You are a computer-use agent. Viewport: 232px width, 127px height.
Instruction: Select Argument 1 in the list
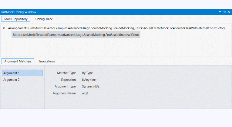(x=22, y=73)
